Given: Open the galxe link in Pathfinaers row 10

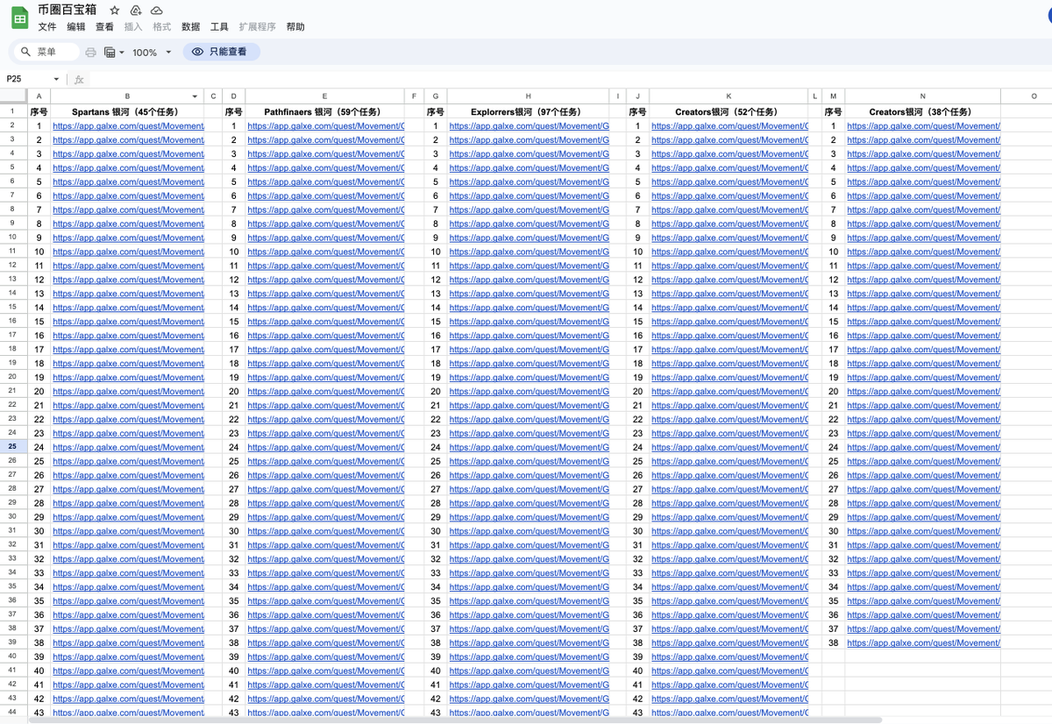Looking at the screenshot, I should coord(326,252).
